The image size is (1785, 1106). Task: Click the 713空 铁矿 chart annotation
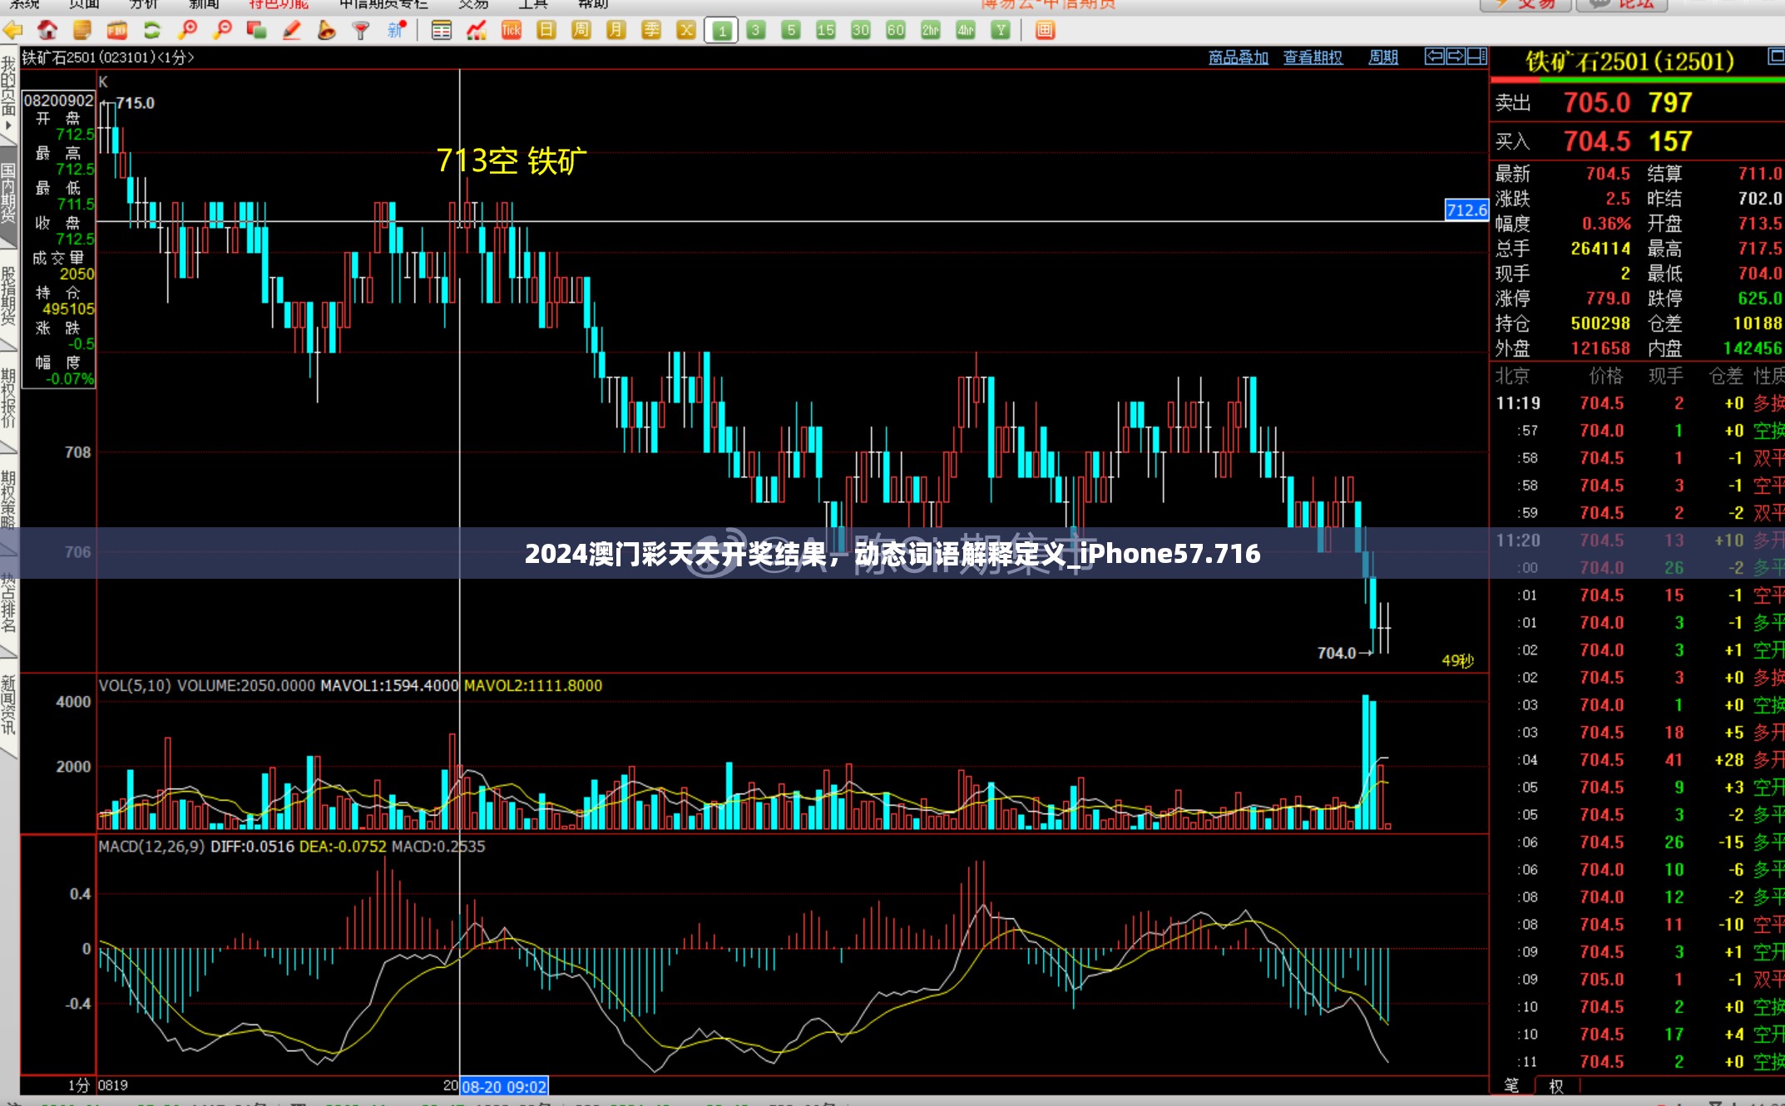(511, 160)
